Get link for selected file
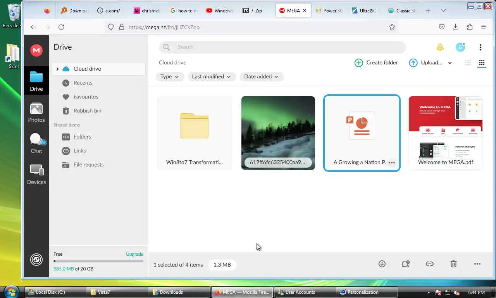Image resolution: width=496 pixels, height=298 pixels. (x=429, y=264)
